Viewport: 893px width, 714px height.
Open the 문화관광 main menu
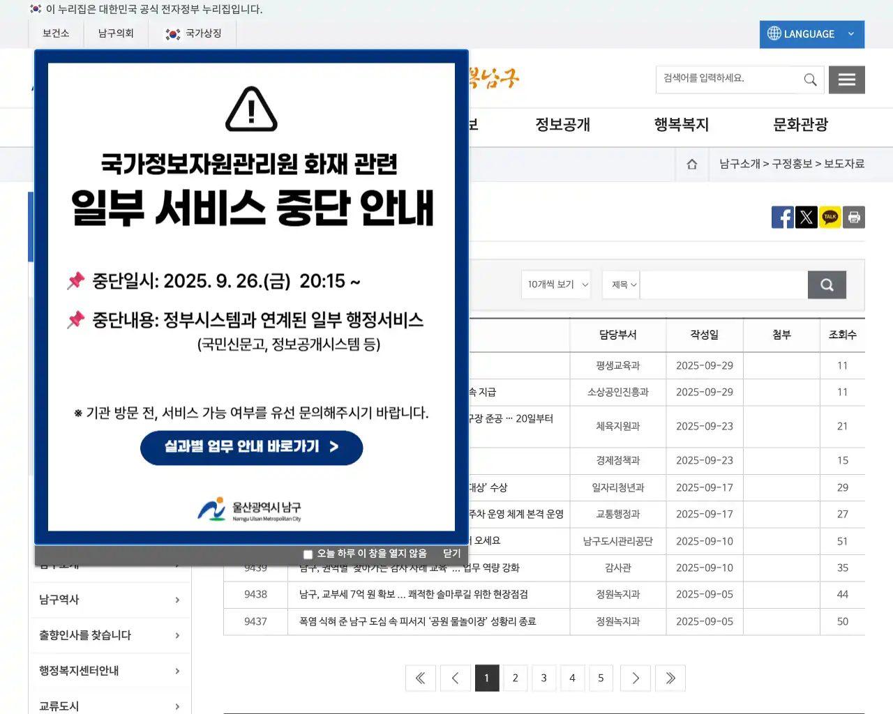coord(800,125)
